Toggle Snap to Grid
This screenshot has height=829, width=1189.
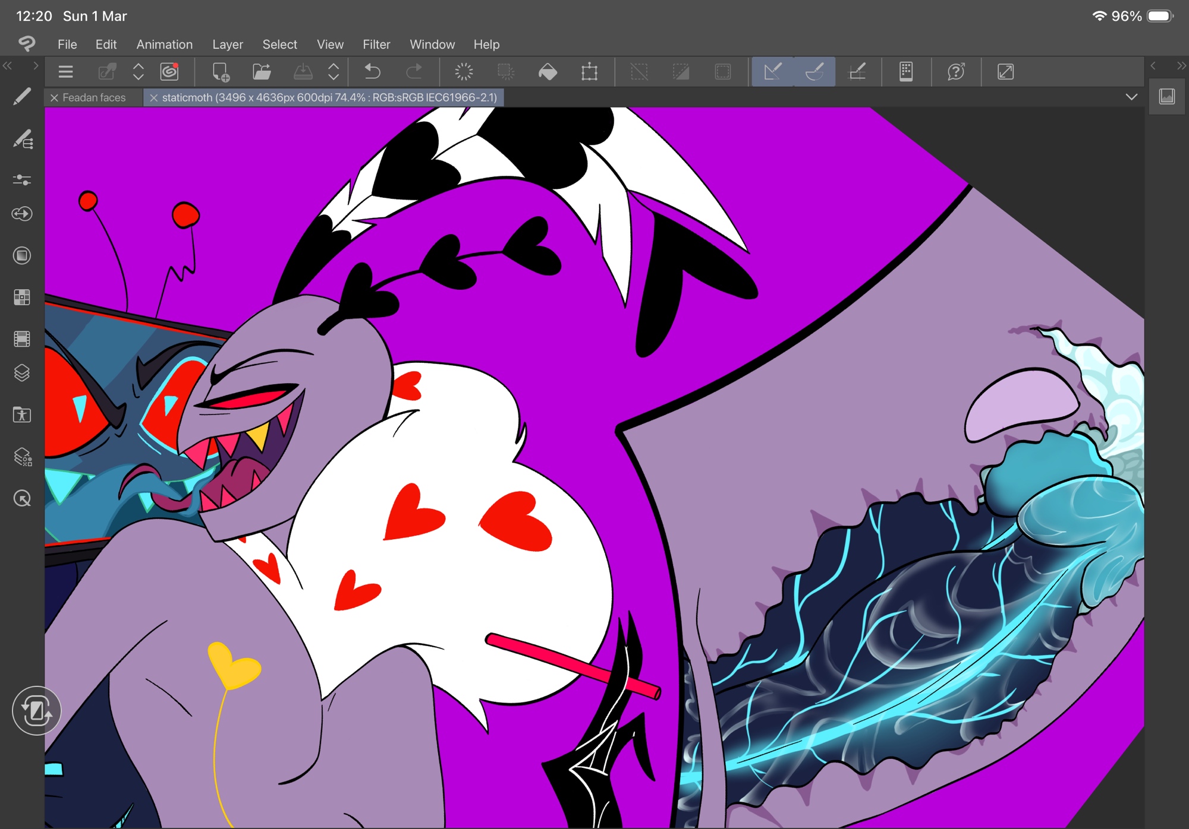click(x=857, y=72)
